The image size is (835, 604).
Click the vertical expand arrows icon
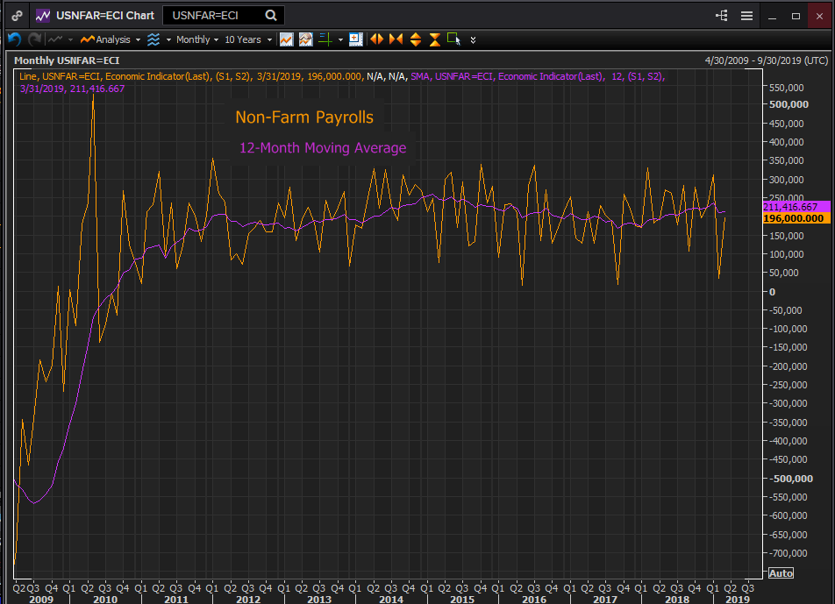point(416,39)
